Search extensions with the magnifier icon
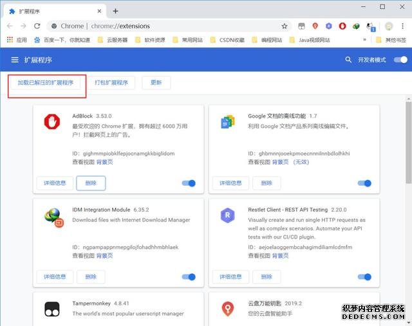 [x=348, y=60]
